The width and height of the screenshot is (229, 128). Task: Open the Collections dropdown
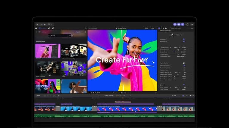point(43,32)
